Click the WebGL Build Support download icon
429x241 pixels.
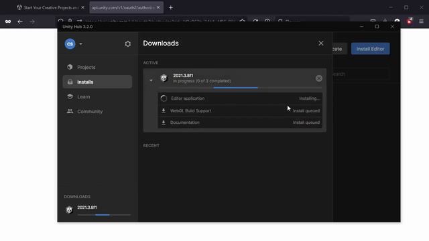click(x=164, y=110)
